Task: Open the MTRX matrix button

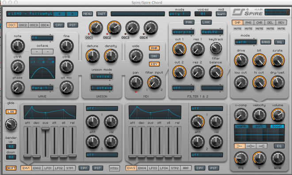Action: pyautogui.click(x=114, y=168)
